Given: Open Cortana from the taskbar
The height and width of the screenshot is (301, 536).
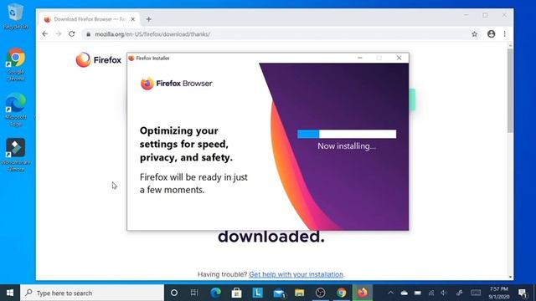Looking at the screenshot, I should [x=173, y=293].
